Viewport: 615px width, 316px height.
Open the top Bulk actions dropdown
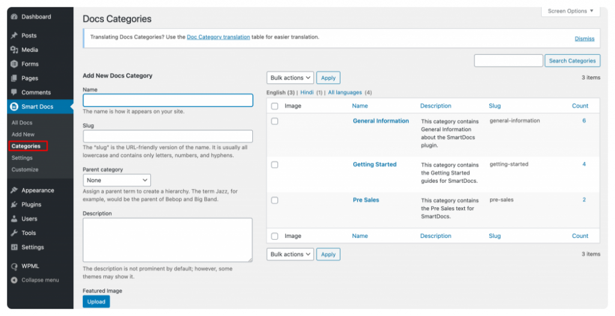(290, 77)
